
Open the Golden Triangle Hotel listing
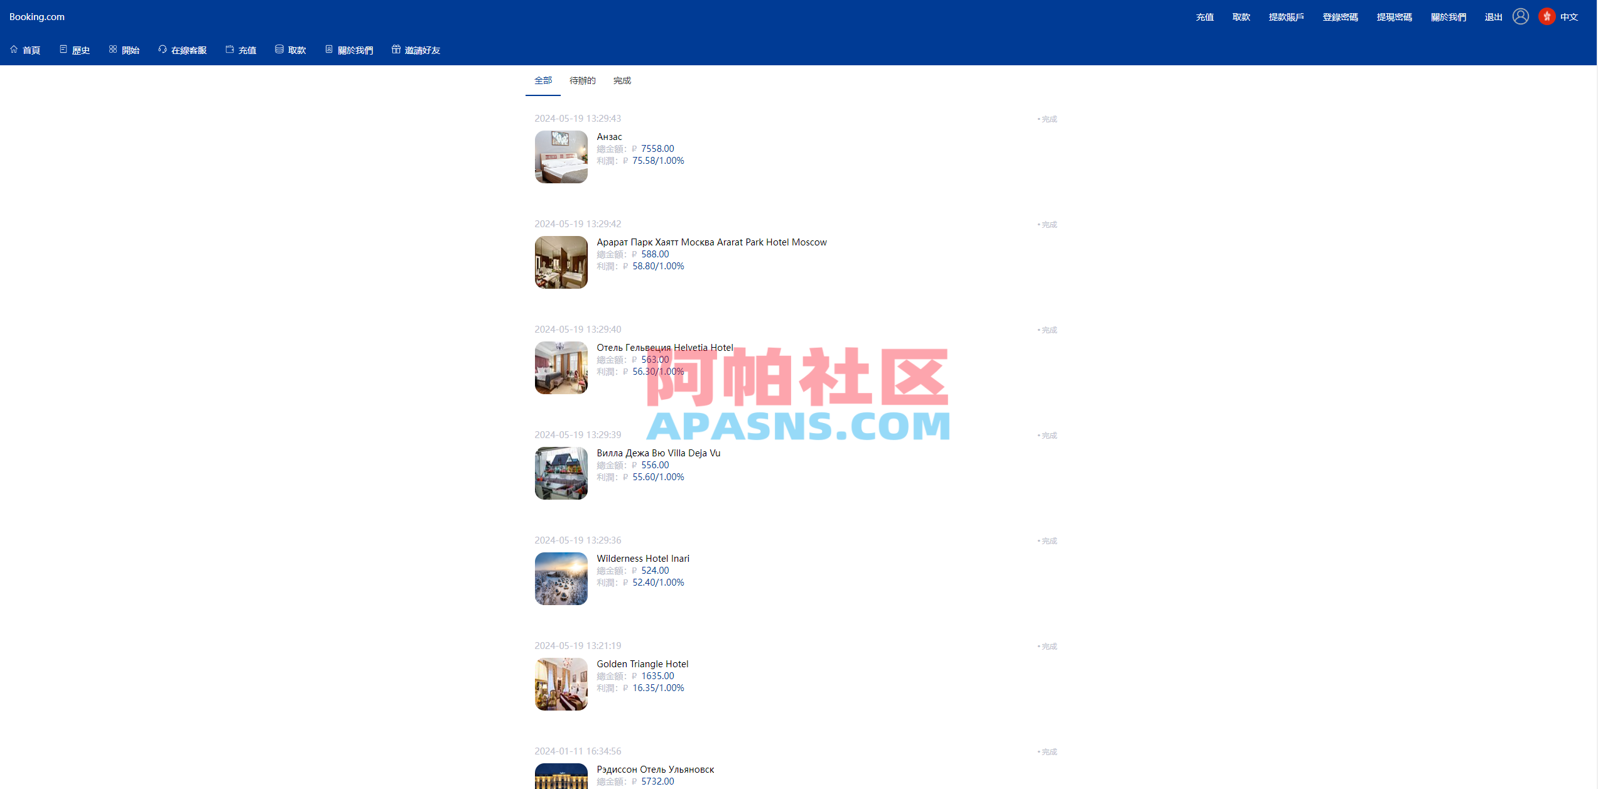642,663
